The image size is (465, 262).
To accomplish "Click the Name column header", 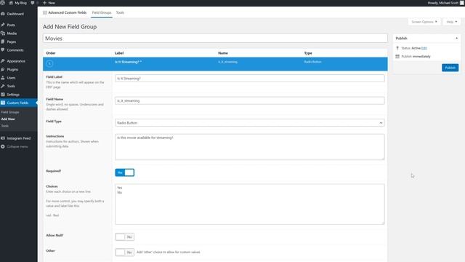I will tap(223, 53).
